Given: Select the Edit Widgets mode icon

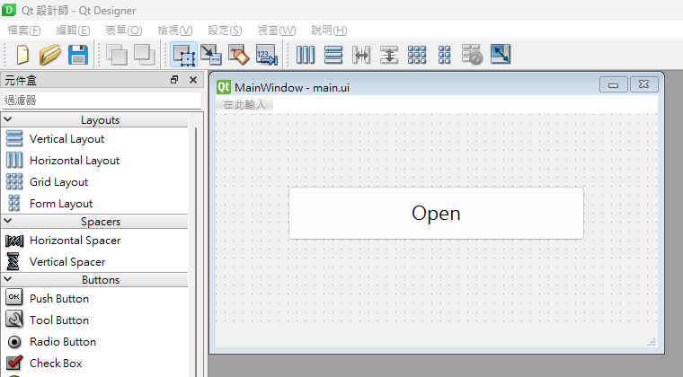Looking at the screenshot, I should tap(184, 55).
